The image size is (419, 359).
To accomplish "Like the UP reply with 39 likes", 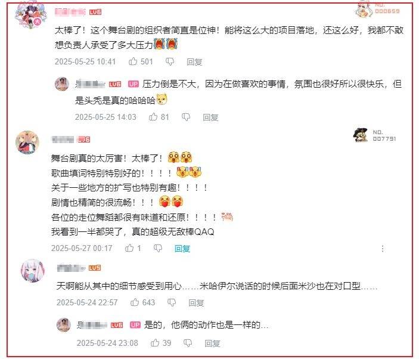I will click(155, 343).
